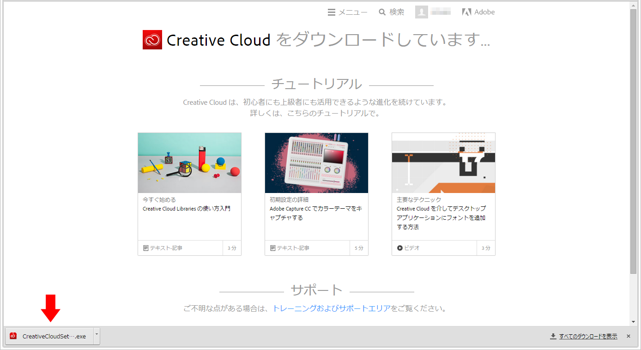This screenshot has height=350, width=641.
Task: Open the CreativeCloudSet….exe downloaded file
Action: click(49, 336)
